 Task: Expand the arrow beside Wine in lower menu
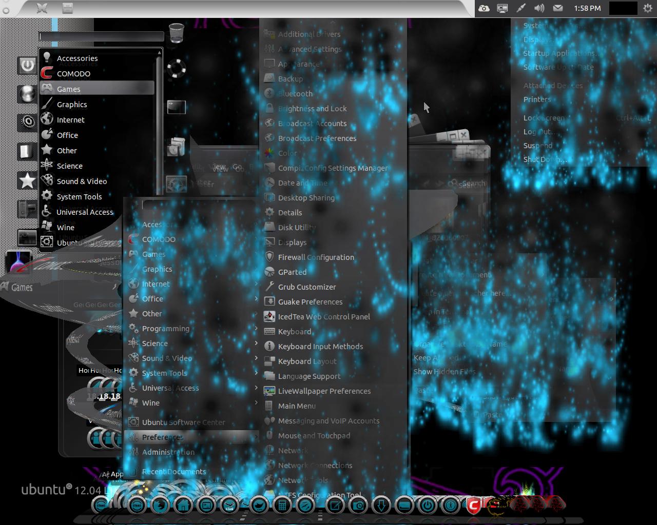pyautogui.click(x=256, y=402)
